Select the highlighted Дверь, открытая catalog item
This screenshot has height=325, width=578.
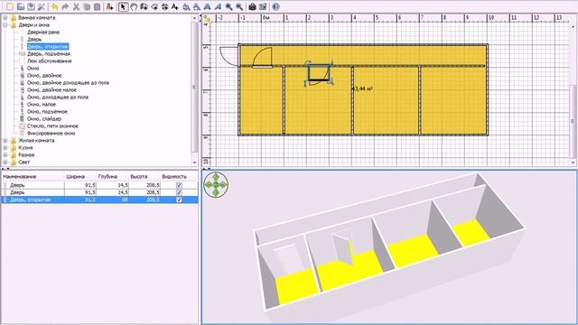click(48, 47)
